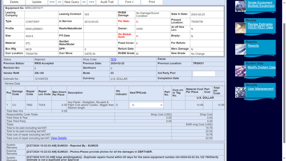The height and width of the screenshot is (161, 286).
Task: Open the Audit Trail
Action: 107,2
